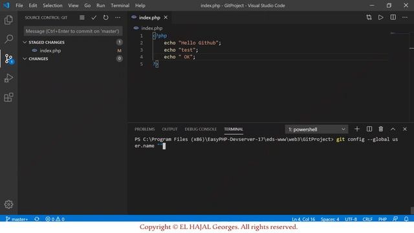414x233 pixels.
Task: Open editor More Actions ellipsis
Action: [405, 17]
